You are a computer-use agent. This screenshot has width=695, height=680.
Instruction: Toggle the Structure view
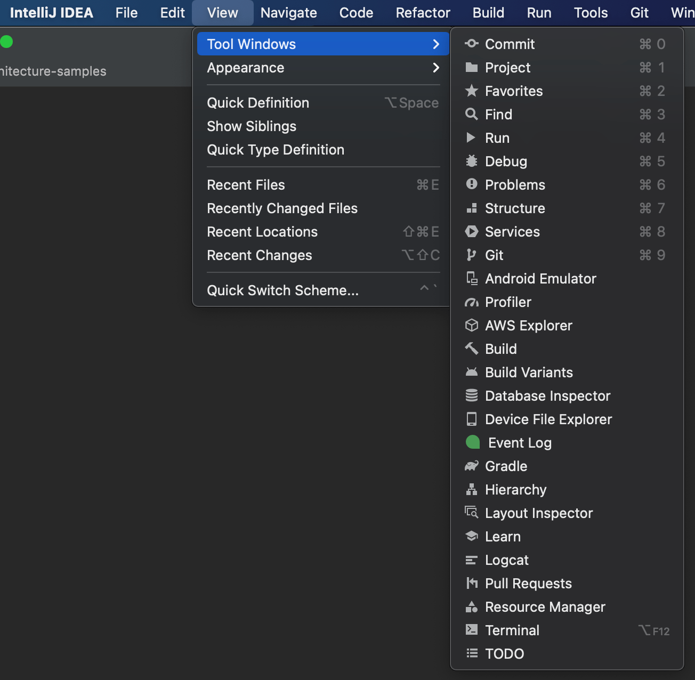point(515,208)
